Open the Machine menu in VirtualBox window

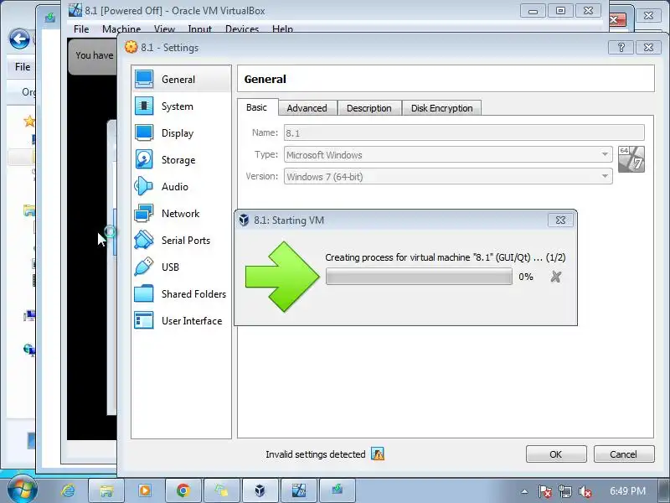(121, 29)
